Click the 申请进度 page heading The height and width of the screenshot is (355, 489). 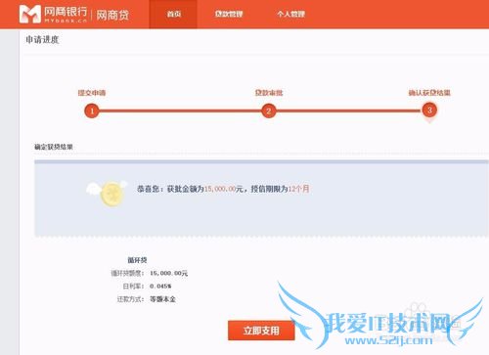coord(42,40)
